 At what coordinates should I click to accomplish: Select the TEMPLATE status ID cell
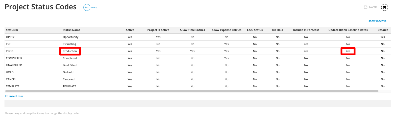pyautogui.click(x=13, y=86)
